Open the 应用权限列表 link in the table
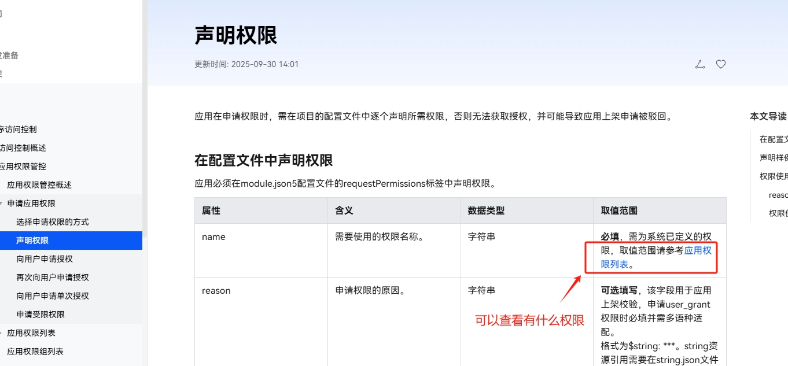 [x=696, y=250]
